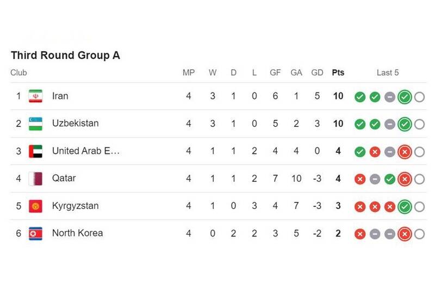Click North Korea's first grey draw icon
The width and height of the screenshot is (435, 290).
point(375,234)
